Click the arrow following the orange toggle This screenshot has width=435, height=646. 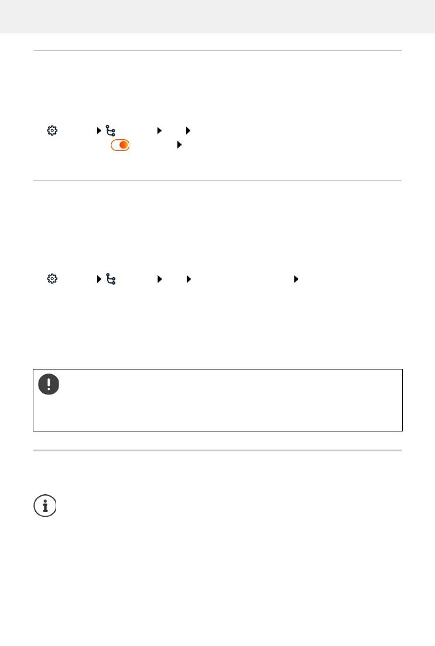click(179, 144)
